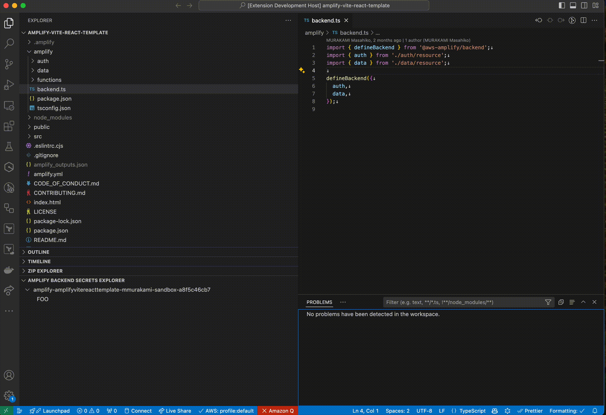
Task: Expand the functions folder
Action: coord(49,80)
